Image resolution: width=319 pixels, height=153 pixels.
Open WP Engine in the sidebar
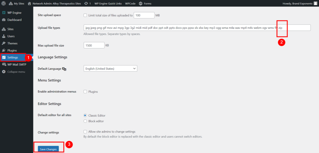[x=14, y=13]
